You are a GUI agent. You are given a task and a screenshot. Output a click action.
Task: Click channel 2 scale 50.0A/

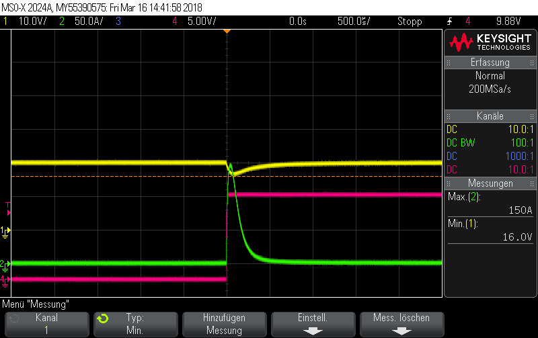(x=89, y=22)
